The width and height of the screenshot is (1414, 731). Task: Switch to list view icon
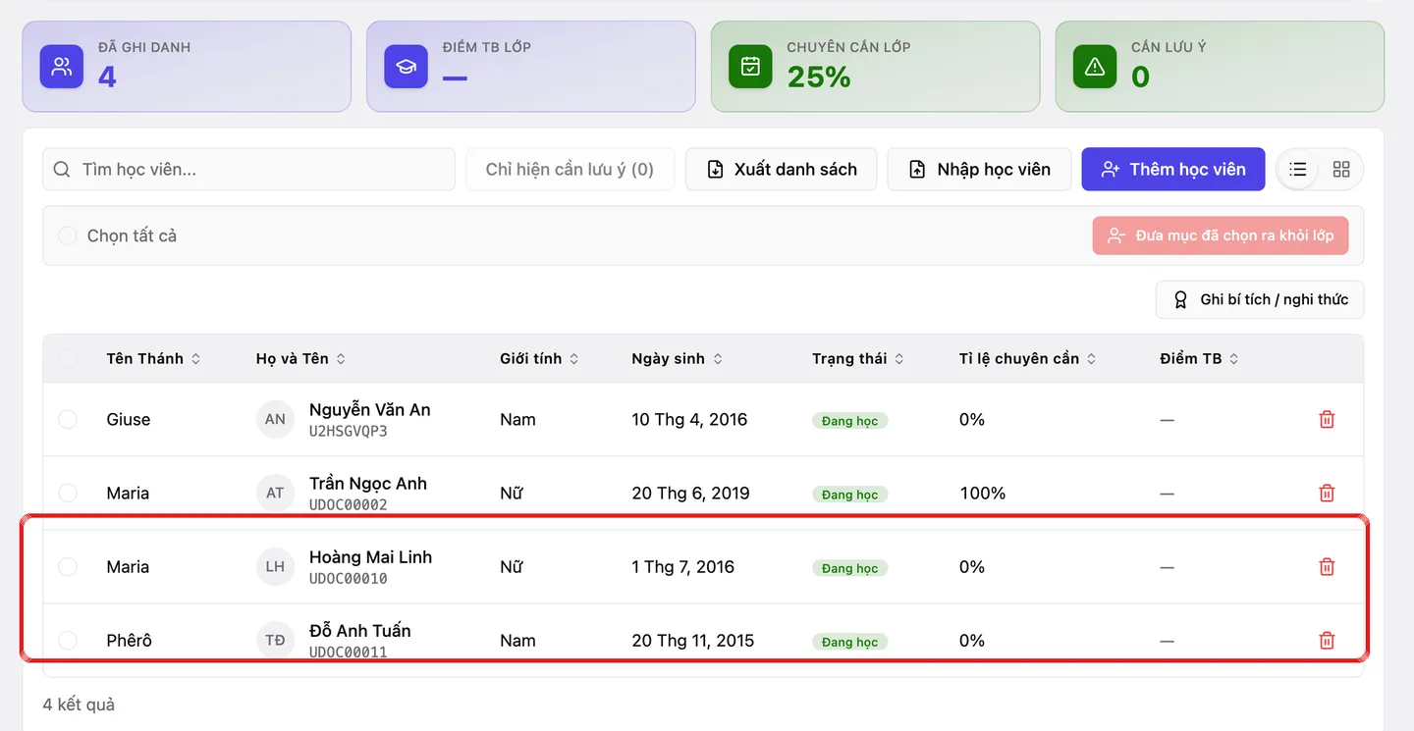point(1298,169)
